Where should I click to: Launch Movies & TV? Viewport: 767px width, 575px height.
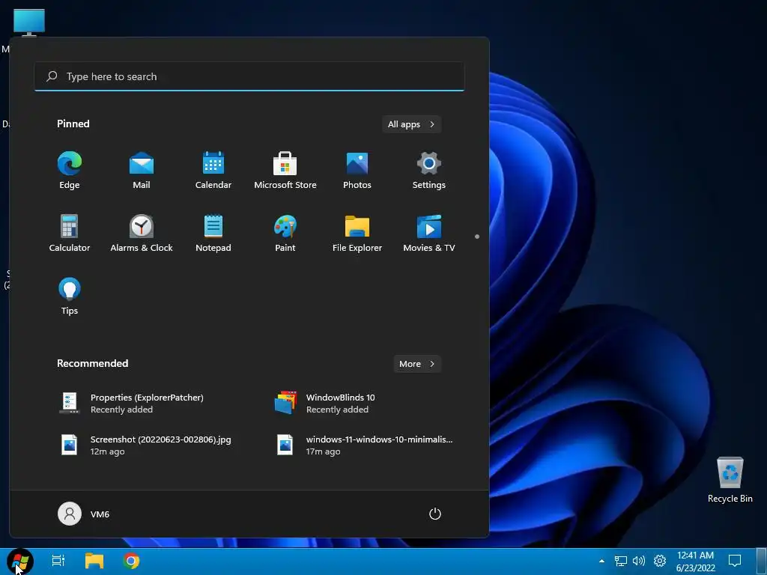coord(429,234)
